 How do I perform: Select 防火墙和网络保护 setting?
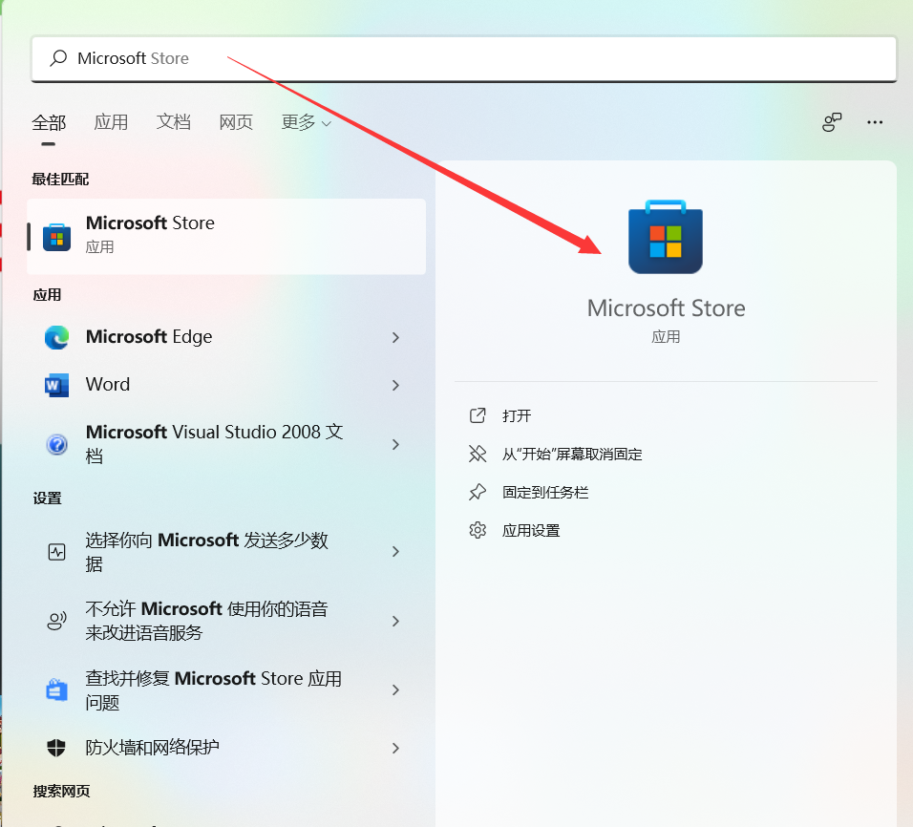[x=153, y=747]
